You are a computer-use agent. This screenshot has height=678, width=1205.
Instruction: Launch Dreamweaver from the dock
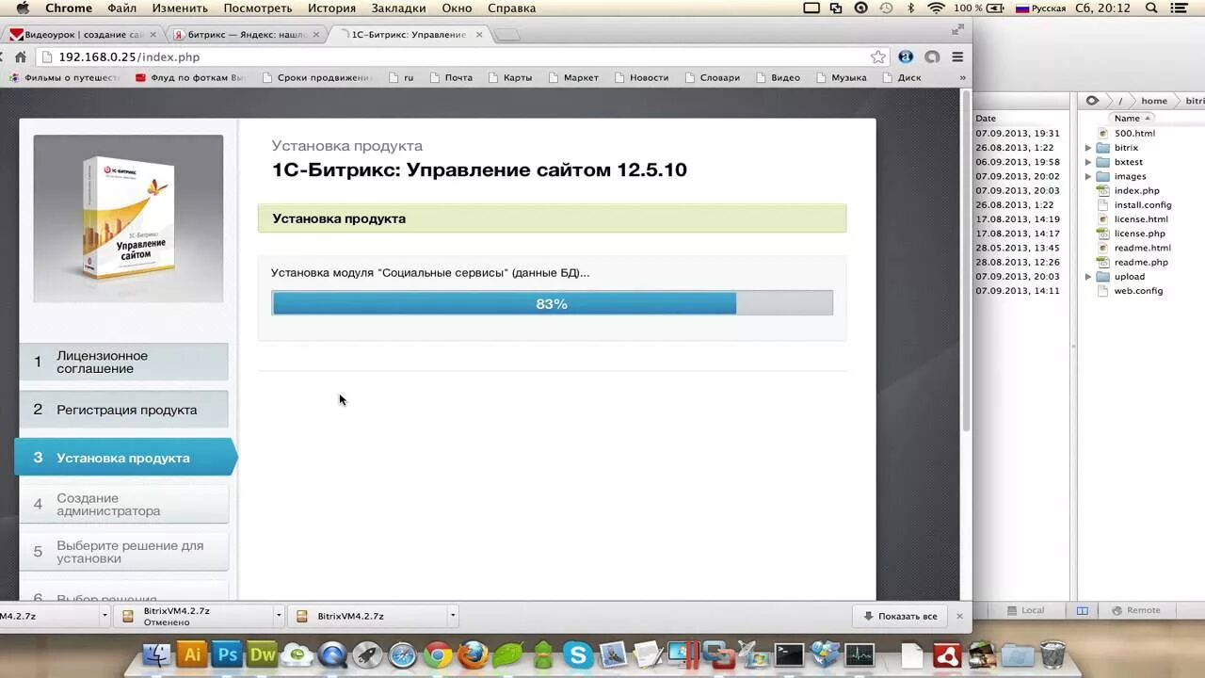262,654
